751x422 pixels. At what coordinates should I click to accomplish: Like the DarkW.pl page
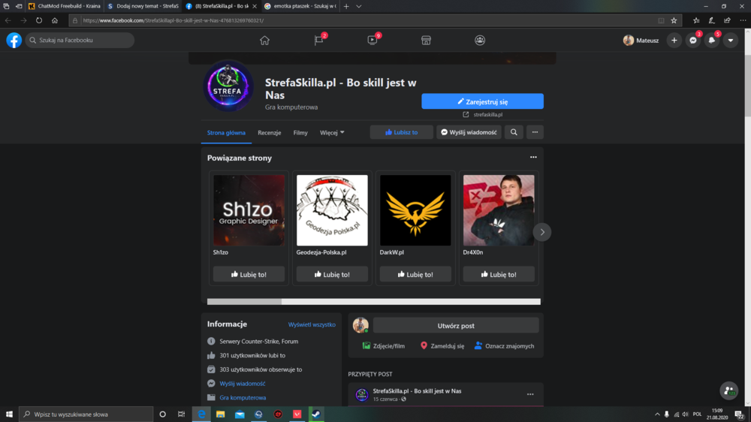click(415, 275)
